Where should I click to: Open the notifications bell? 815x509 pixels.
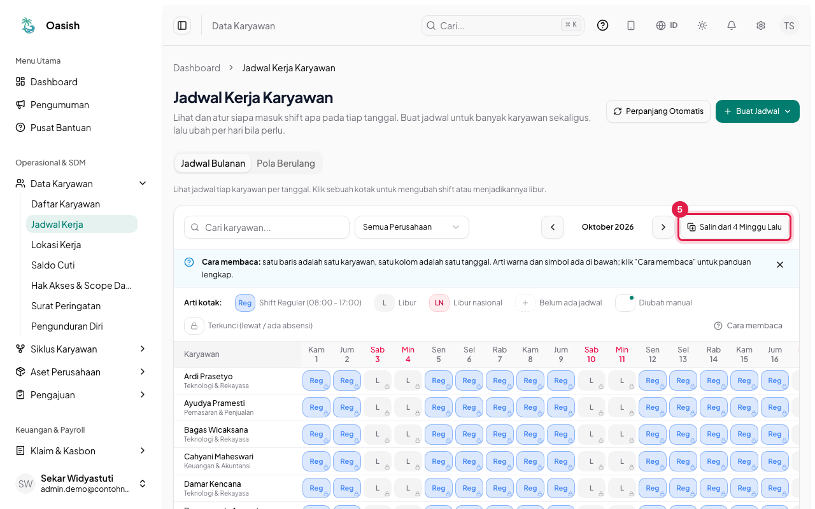[732, 25]
